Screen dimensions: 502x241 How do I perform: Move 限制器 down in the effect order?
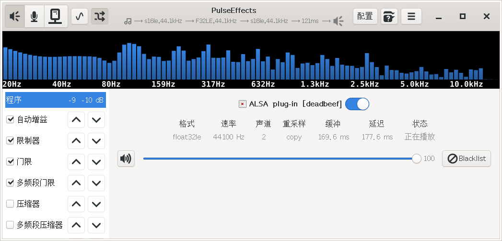[96, 141]
